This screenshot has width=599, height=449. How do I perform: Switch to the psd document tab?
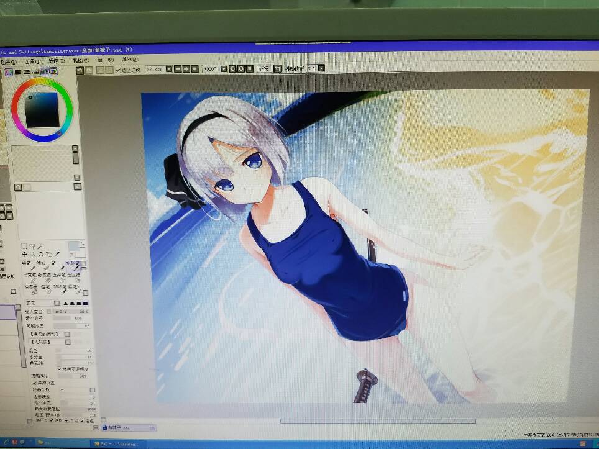pyautogui.click(x=129, y=428)
